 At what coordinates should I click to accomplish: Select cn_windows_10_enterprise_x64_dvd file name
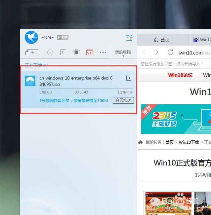coord(76,81)
